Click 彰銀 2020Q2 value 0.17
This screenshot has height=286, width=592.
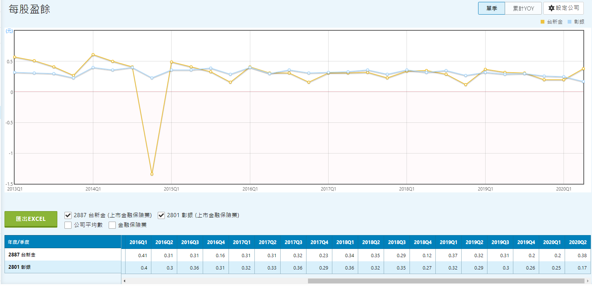coord(582,268)
